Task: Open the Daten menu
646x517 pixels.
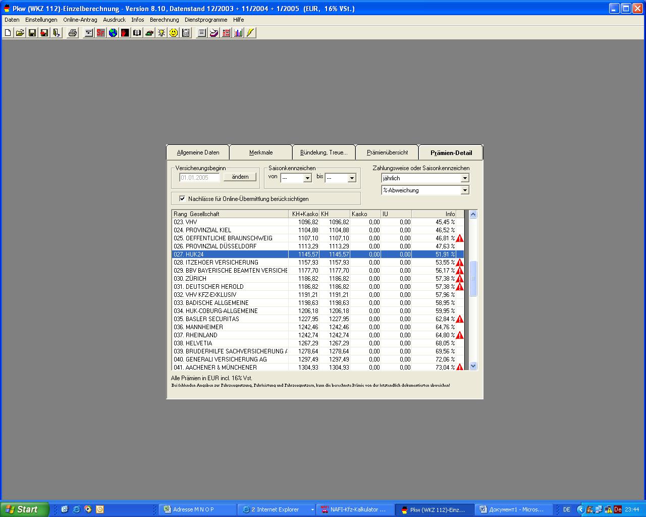Action: point(12,20)
